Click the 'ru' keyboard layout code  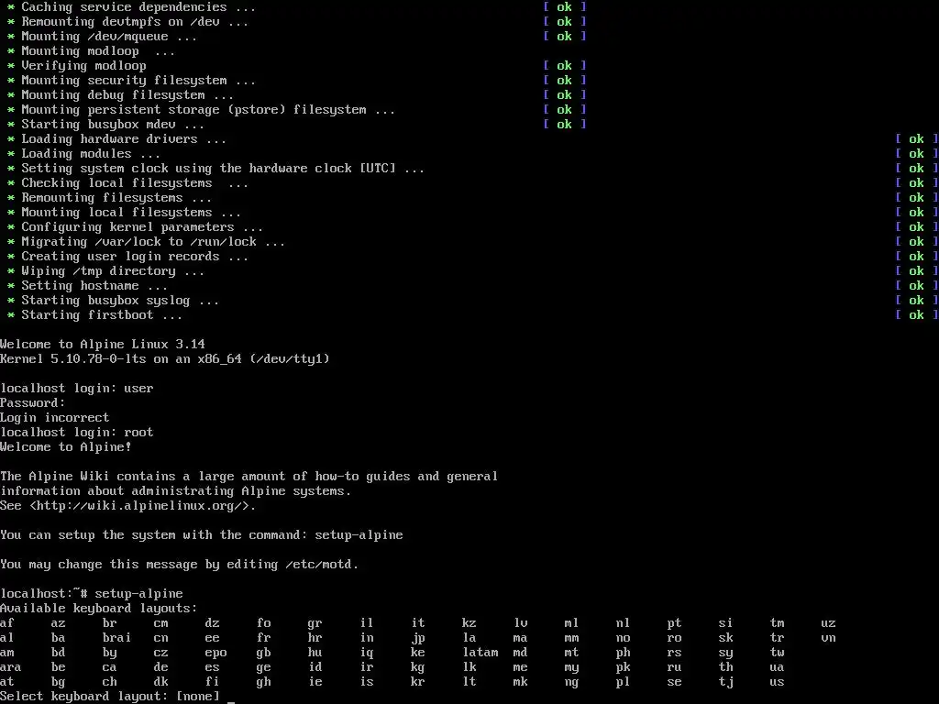click(x=674, y=667)
